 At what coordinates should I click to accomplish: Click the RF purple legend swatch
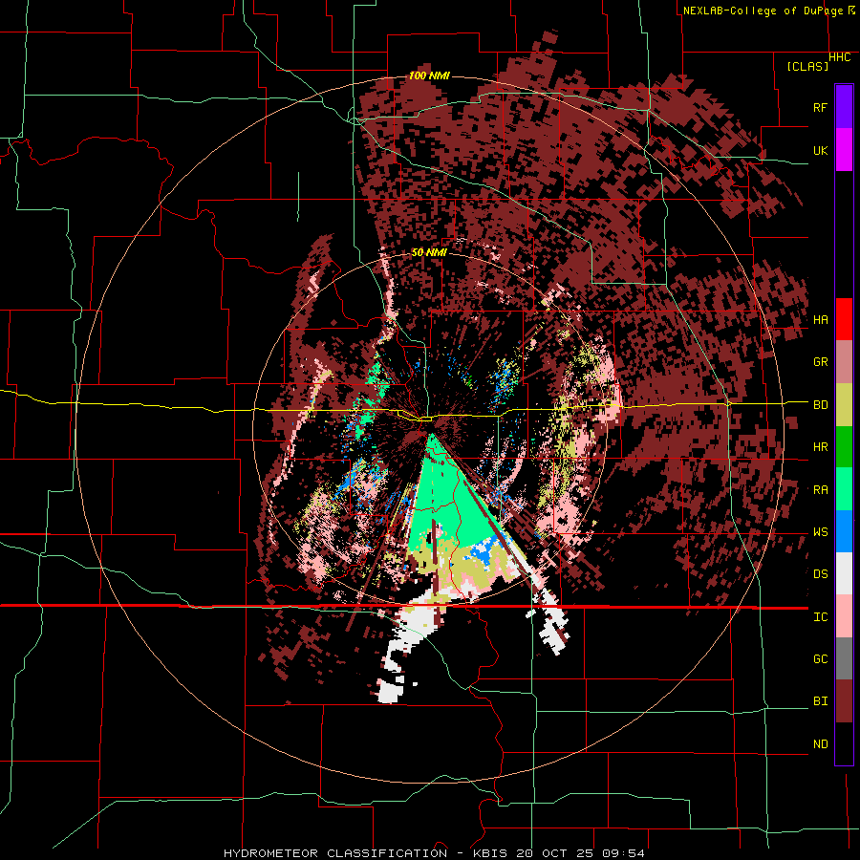coord(844,107)
